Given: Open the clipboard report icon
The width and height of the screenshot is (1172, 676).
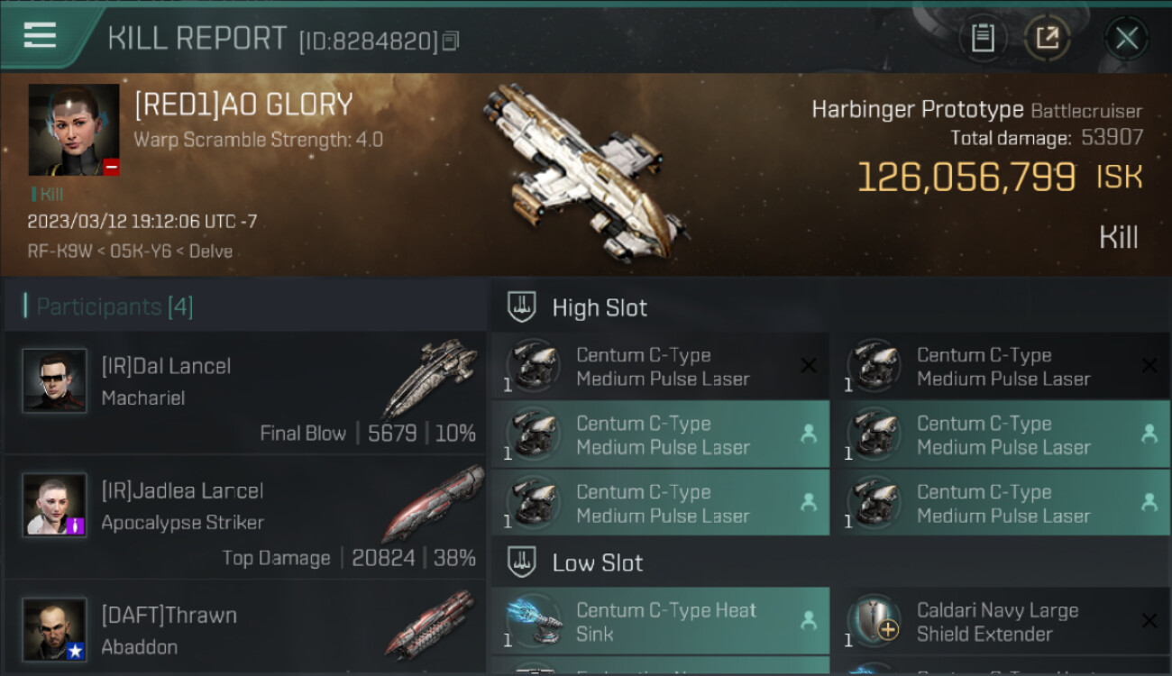Looking at the screenshot, I should point(983,38).
